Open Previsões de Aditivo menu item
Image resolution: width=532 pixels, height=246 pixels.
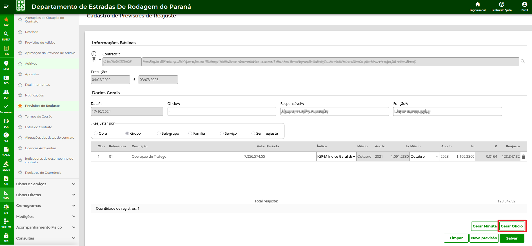(x=40, y=42)
